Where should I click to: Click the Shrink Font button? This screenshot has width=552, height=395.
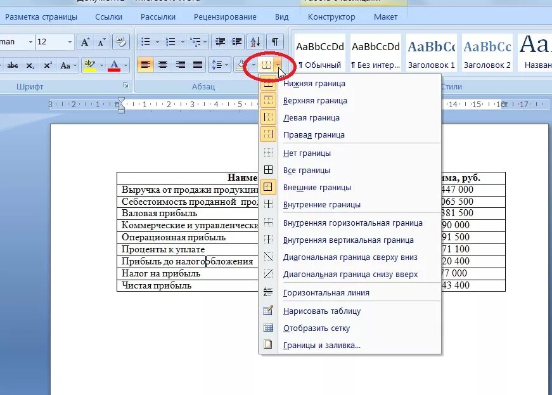click(x=102, y=42)
